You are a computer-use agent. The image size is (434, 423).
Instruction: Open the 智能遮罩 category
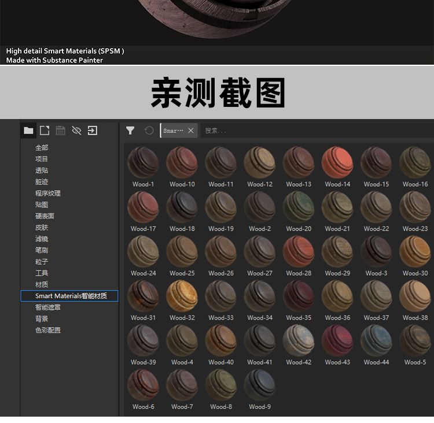(48, 307)
